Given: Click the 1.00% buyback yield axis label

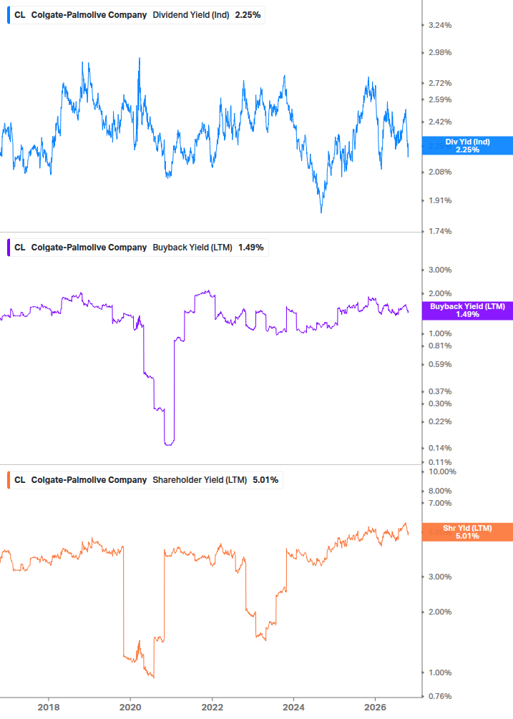Looking at the screenshot, I should 440,333.
